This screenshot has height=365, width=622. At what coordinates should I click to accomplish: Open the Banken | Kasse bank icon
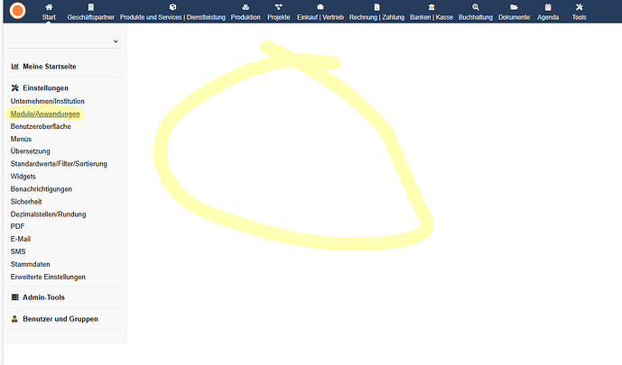click(x=432, y=7)
